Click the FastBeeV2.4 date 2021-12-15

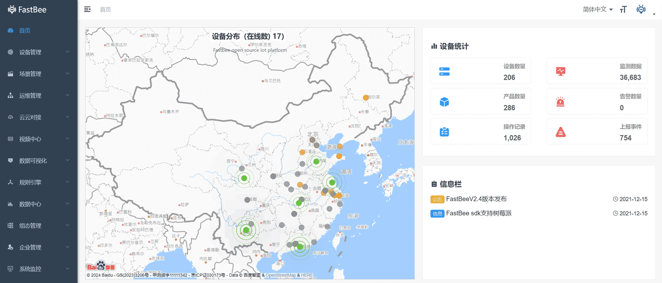[x=633, y=199]
